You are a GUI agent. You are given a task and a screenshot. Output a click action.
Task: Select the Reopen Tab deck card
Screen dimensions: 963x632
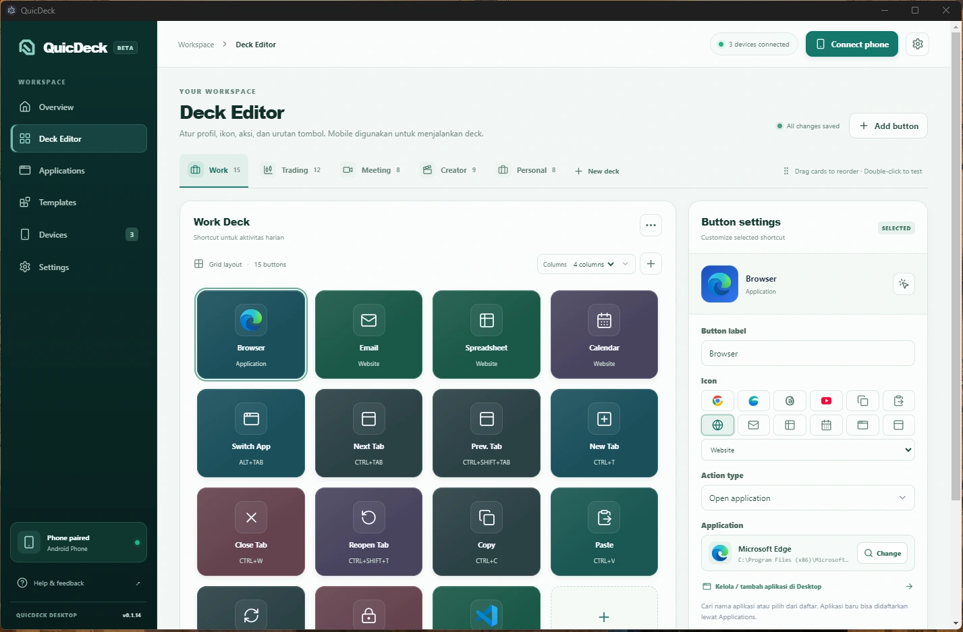[x=368, y=531]
